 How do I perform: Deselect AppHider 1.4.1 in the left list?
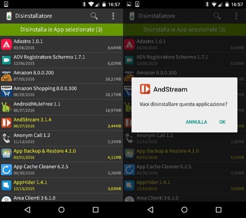click(x=60, y=185)
